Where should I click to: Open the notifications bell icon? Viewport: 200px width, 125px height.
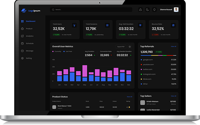coord(154,10)
